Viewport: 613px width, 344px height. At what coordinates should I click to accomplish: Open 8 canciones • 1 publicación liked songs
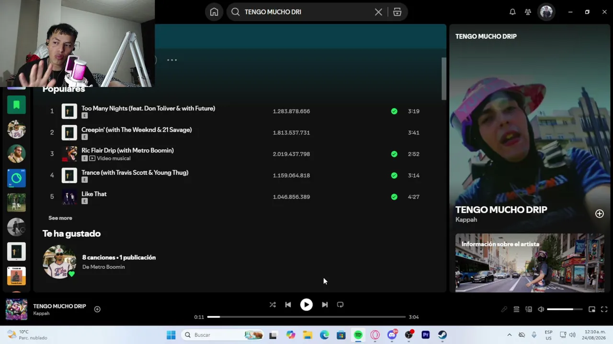coord(119,258)
